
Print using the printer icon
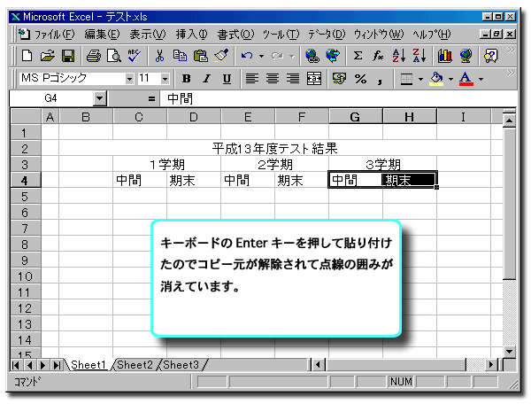coord(94,56)
